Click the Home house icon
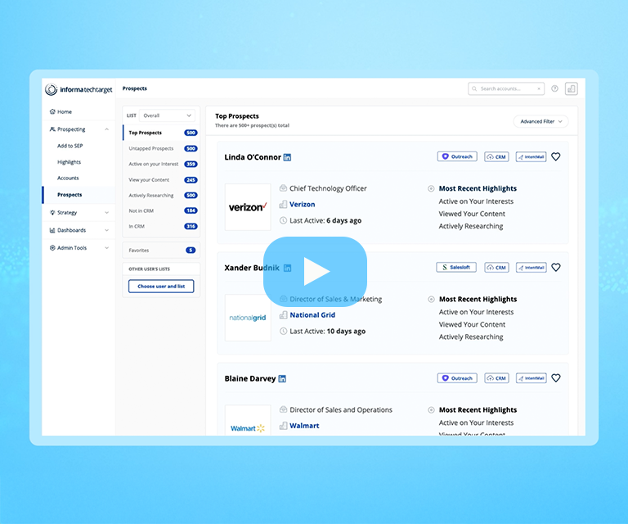This screenshot has height=524, width=628. (52, 111)
